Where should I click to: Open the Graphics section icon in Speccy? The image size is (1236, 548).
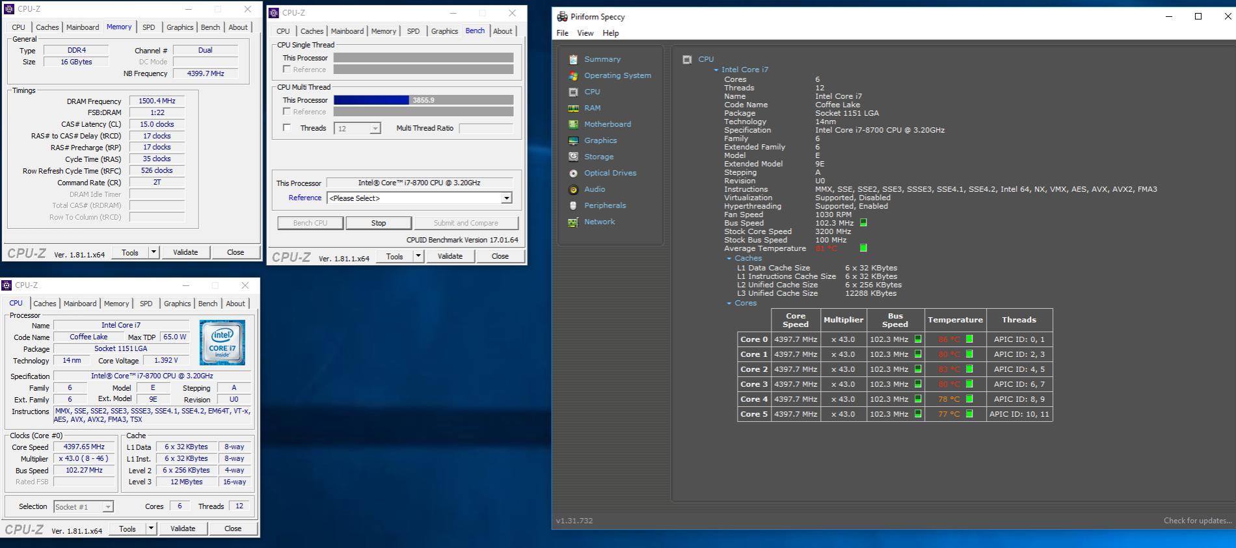573,140
